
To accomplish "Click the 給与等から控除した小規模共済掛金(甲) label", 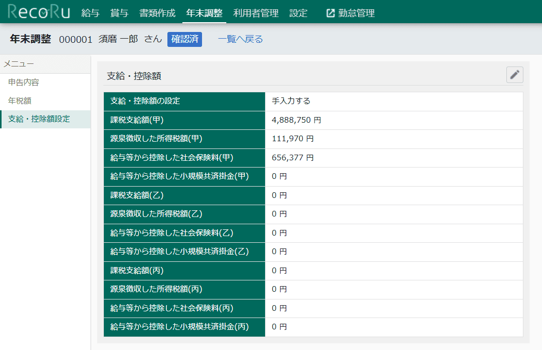I will [179, 176].
